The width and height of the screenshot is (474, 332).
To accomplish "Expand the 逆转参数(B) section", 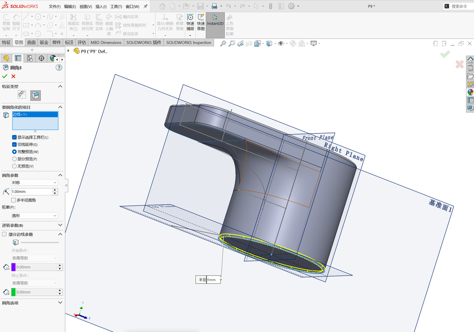I will pos(60,225).
